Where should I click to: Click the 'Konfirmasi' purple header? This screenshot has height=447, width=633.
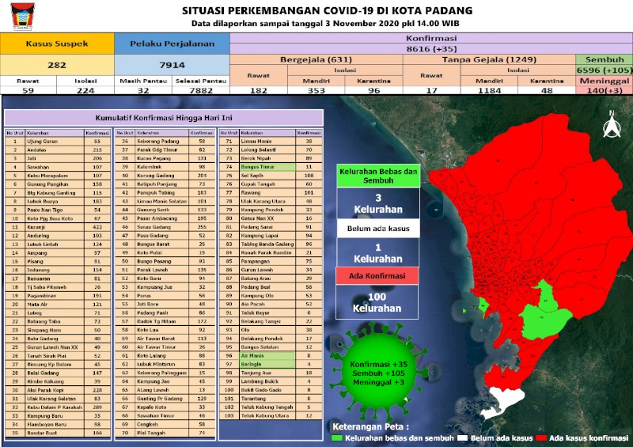tap(431, 38)
